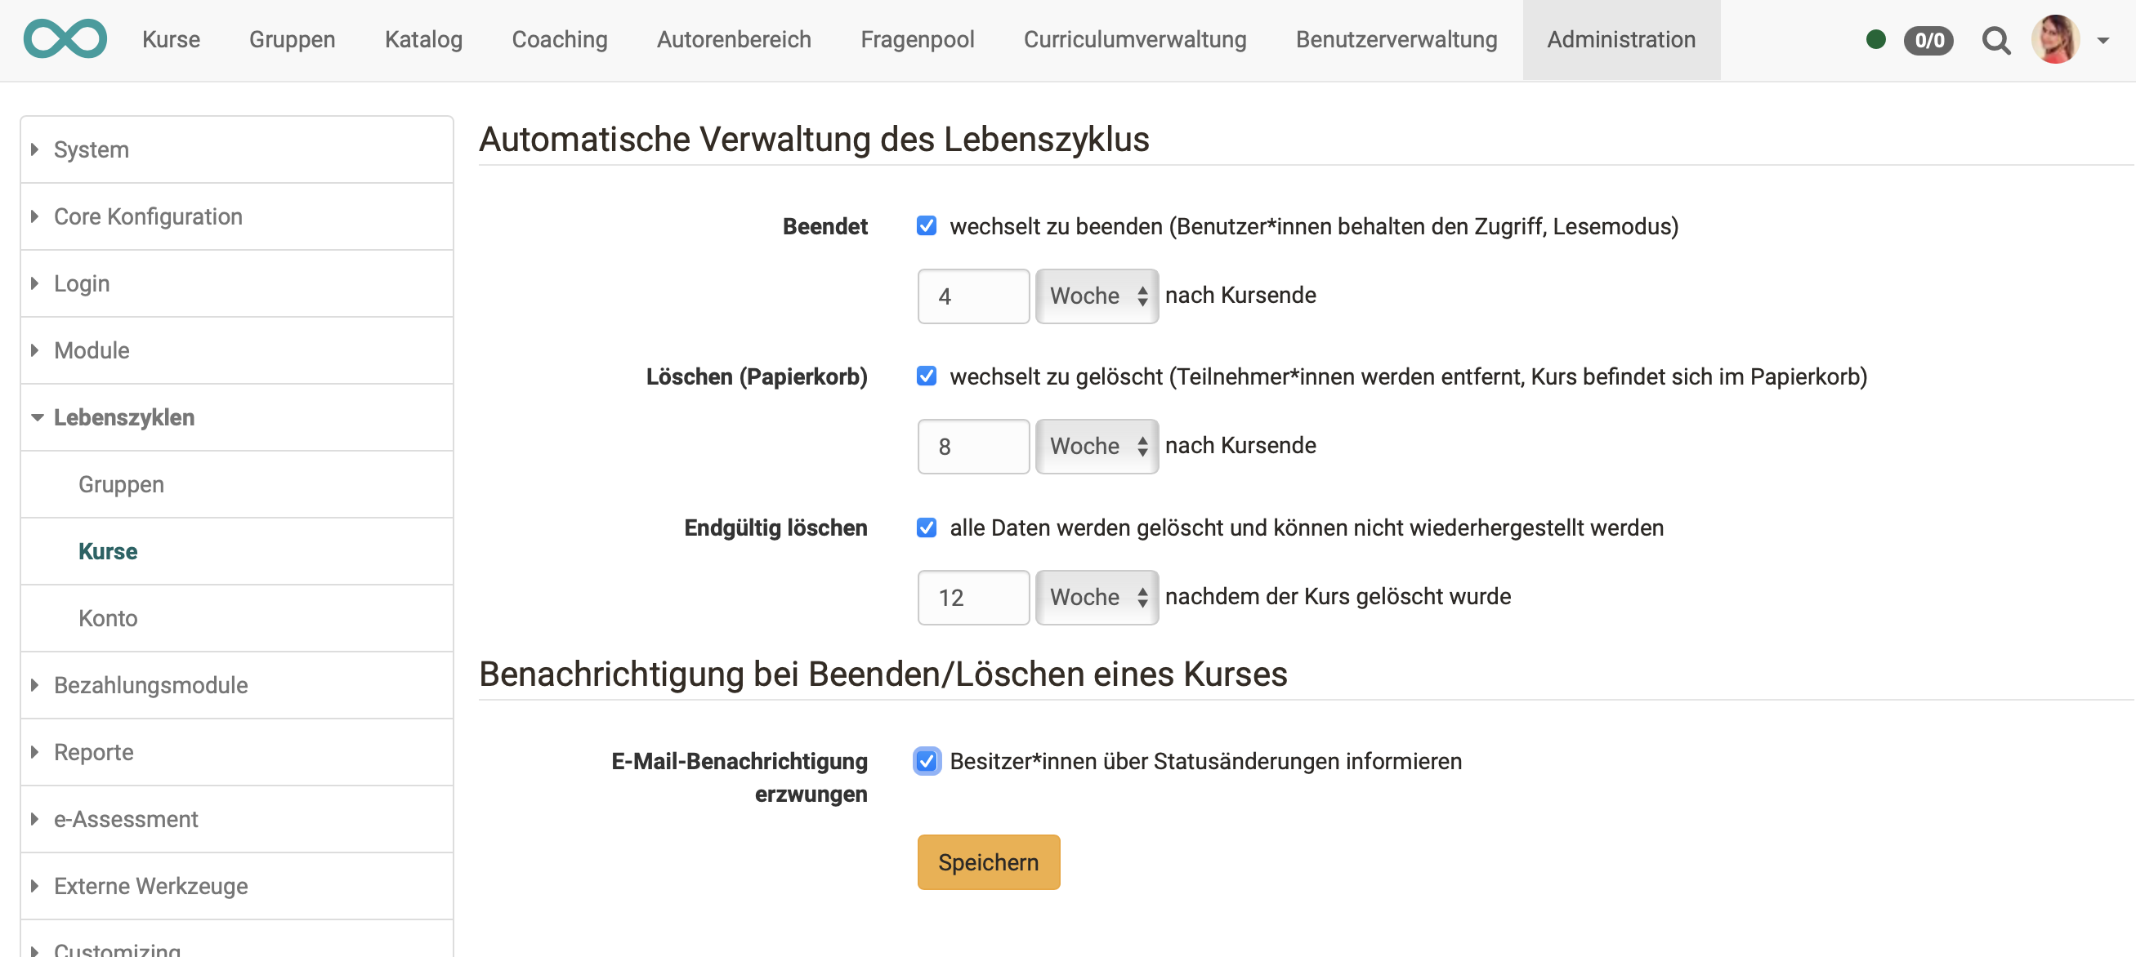Expand the Login section
This screenshot has height=957, width=2136.
click(x=237, y=283)
